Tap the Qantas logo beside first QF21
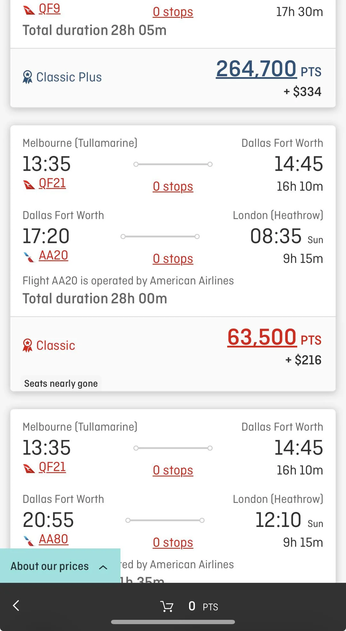 [x=29, y=185]
